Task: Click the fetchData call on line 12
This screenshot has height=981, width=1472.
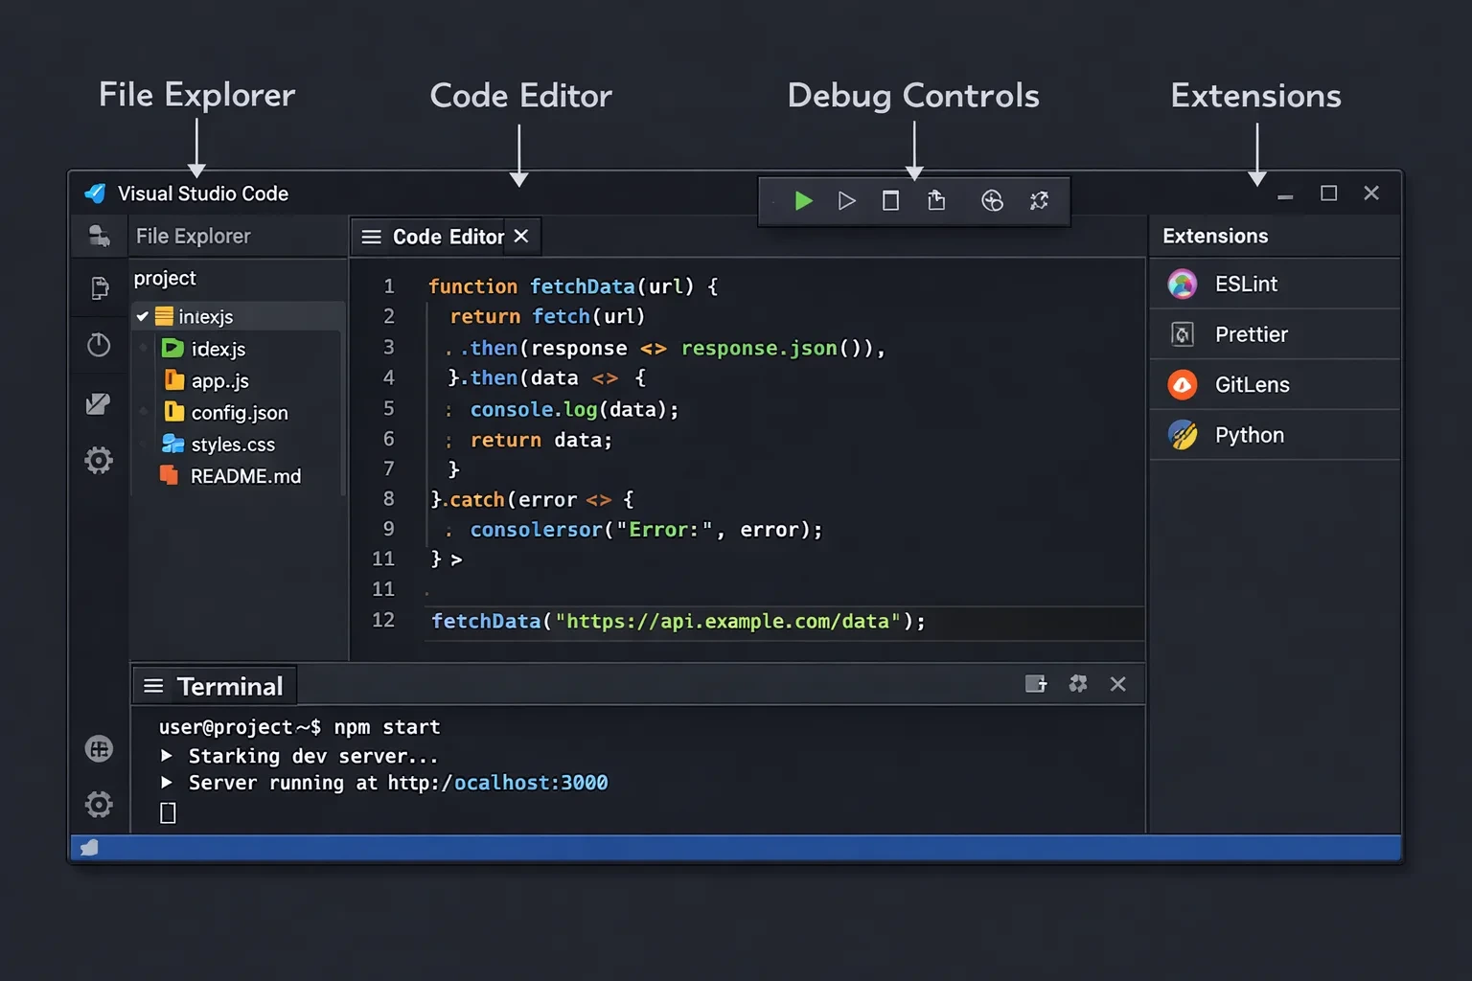Action: click(678, 621)
